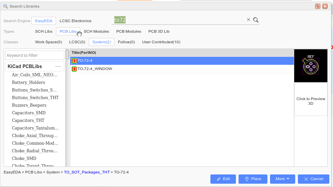The image size is (333, 187).
Task: Click the Place button
Action: (x=253, y=179)
